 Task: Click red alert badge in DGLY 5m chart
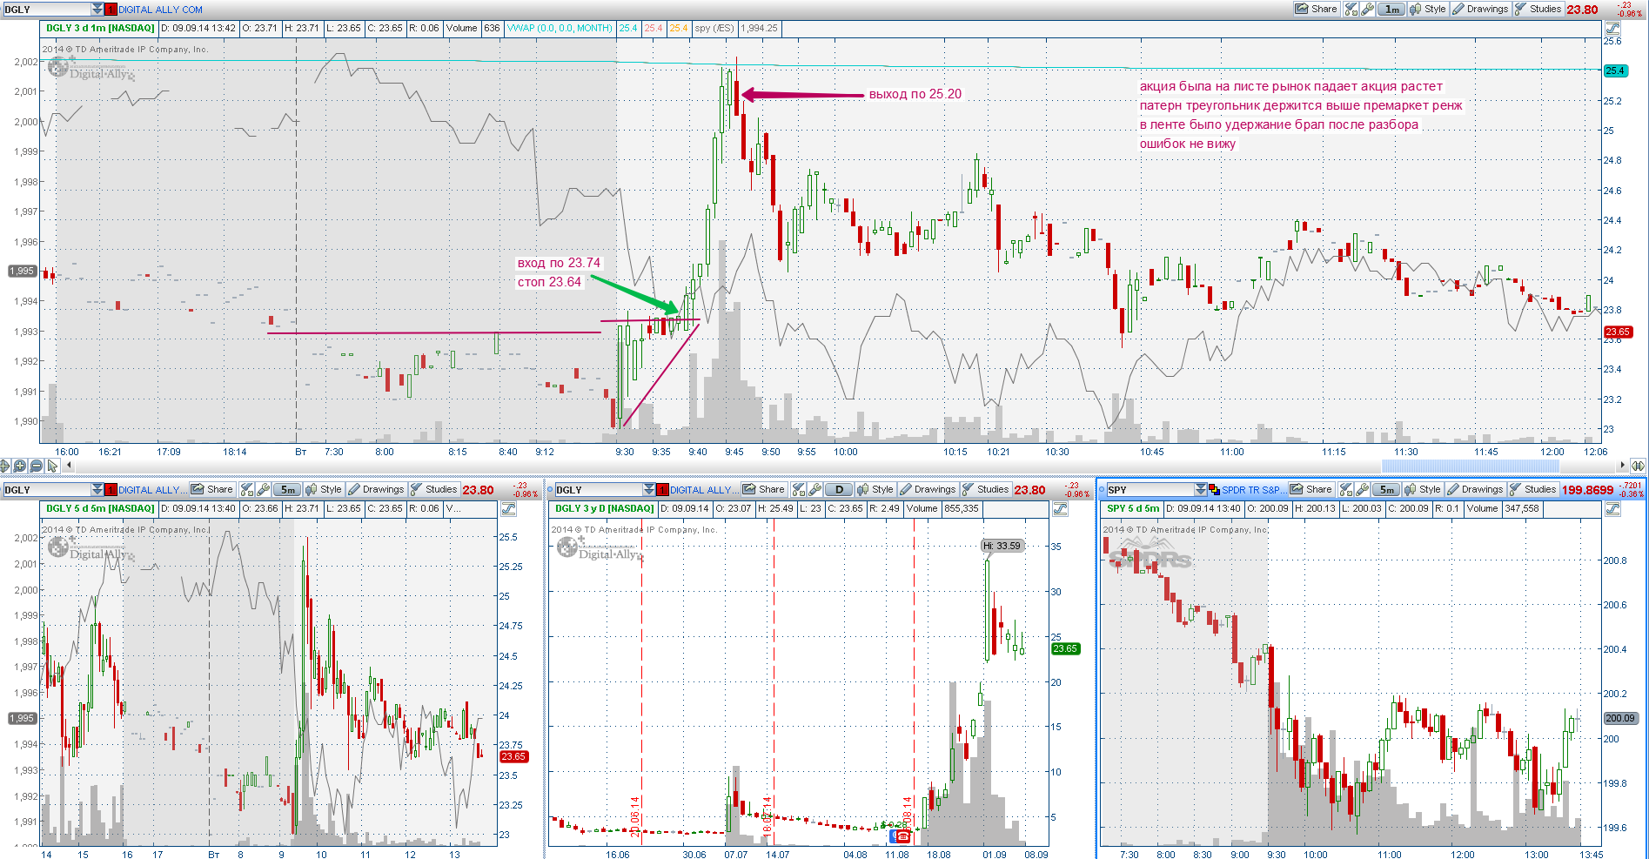[x=111, y=489]
